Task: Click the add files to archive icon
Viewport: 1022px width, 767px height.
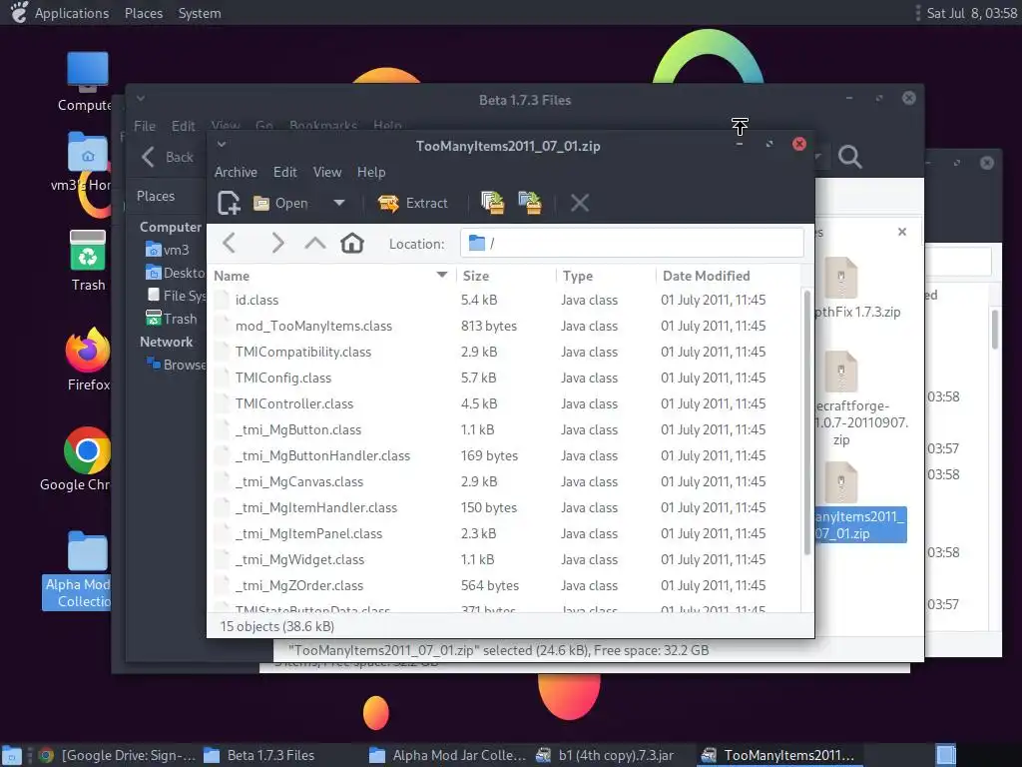Action: click(493, 203)
